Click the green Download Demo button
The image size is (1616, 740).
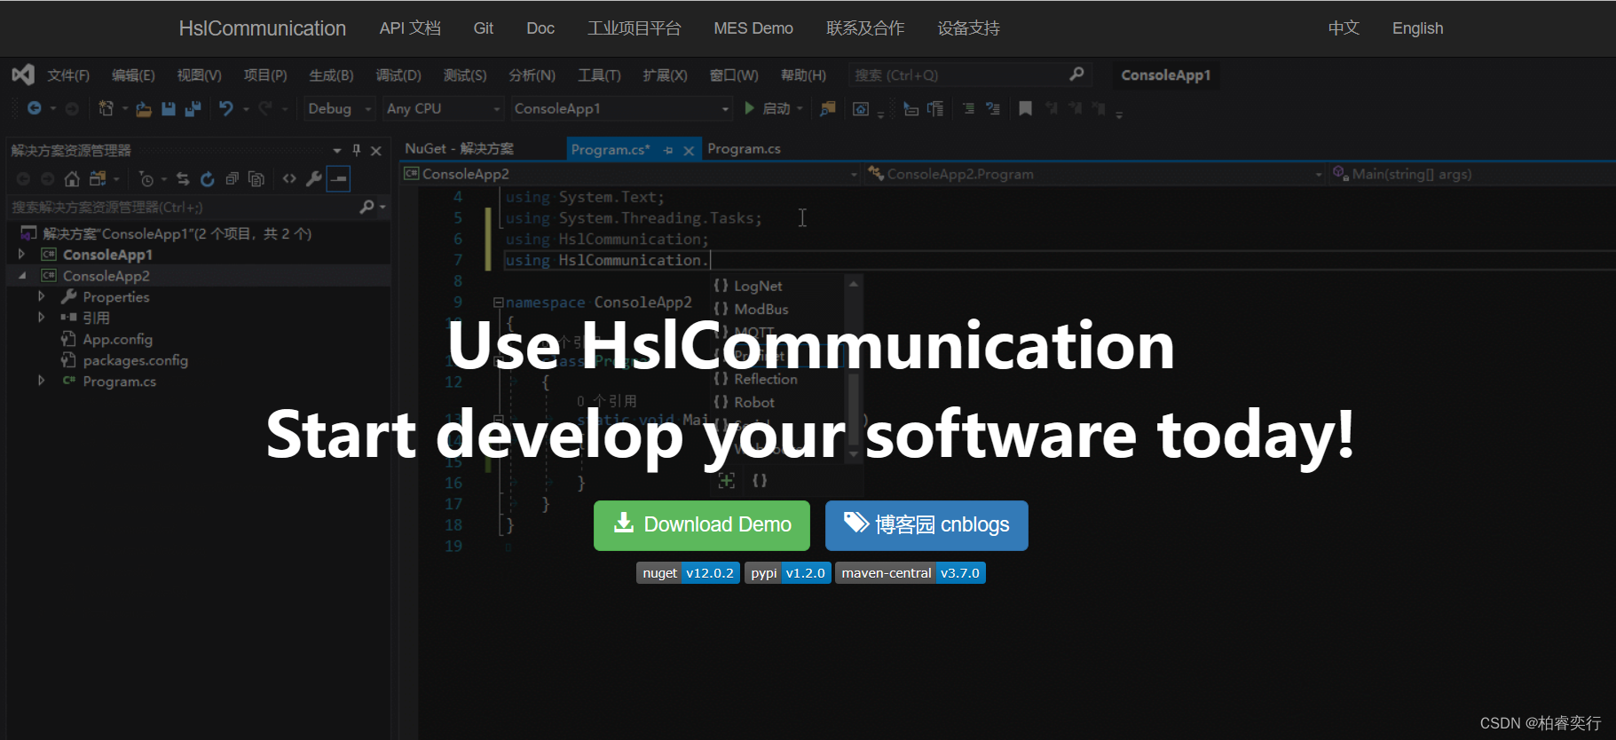coord(702,525)
